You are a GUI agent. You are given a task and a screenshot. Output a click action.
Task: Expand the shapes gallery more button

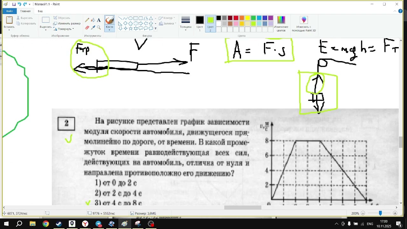pos(155,29)
